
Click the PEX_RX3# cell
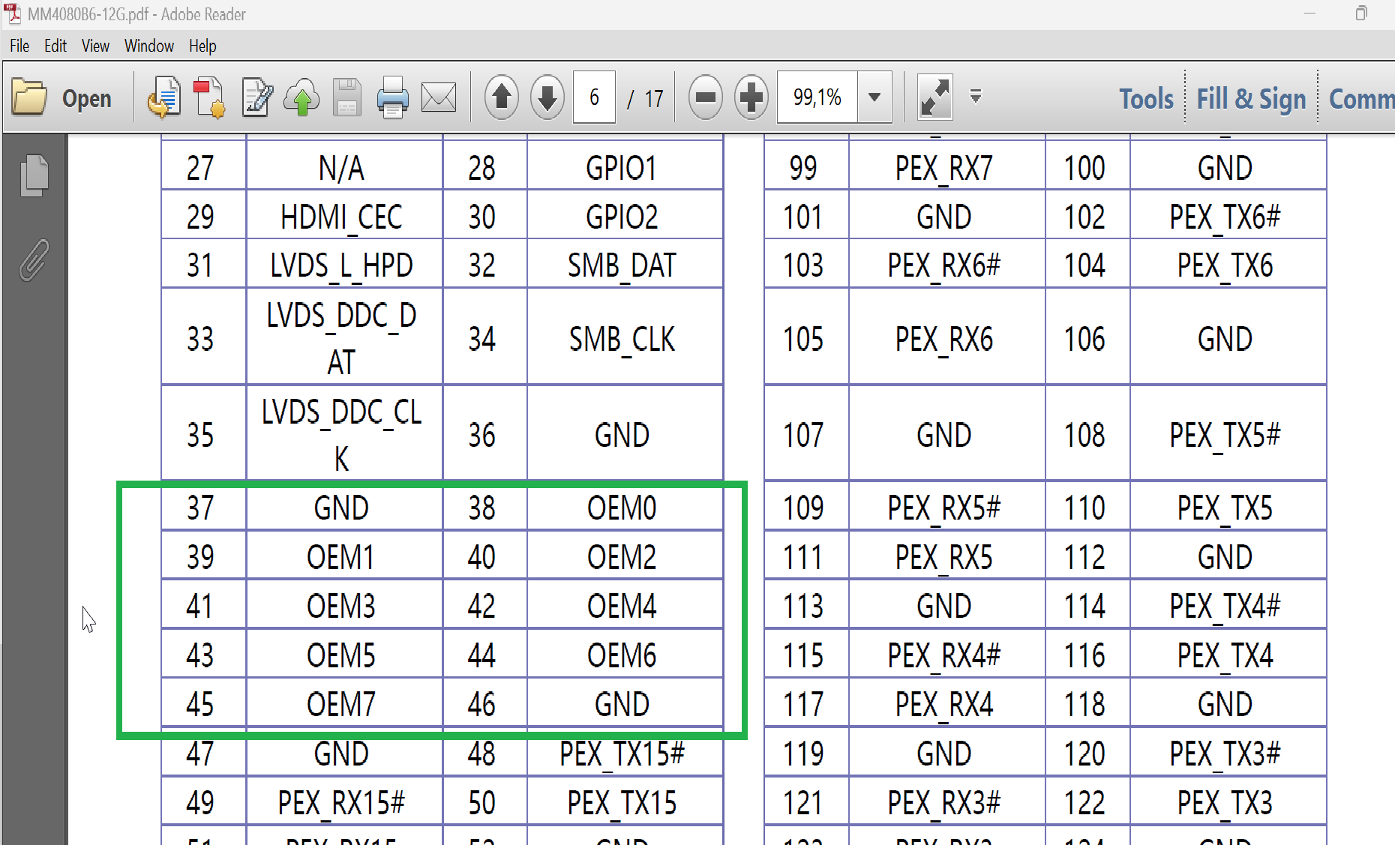(x=946, y=802)
